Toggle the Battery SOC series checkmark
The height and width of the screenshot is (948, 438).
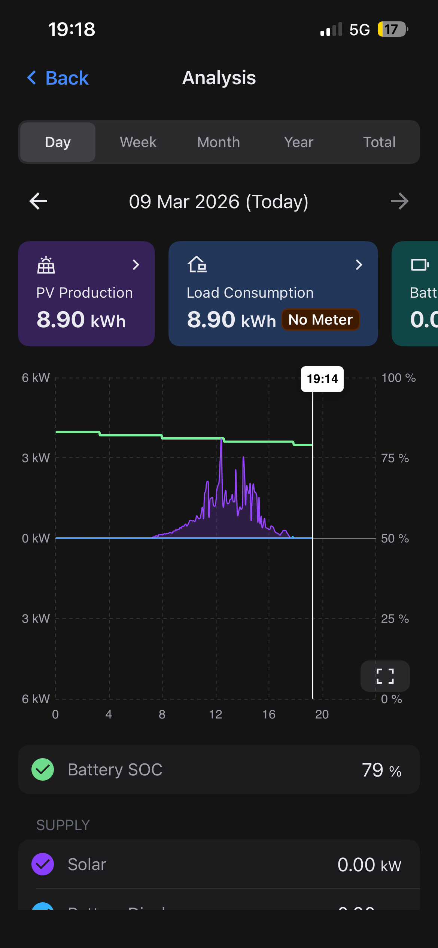[x=43, y=769]
